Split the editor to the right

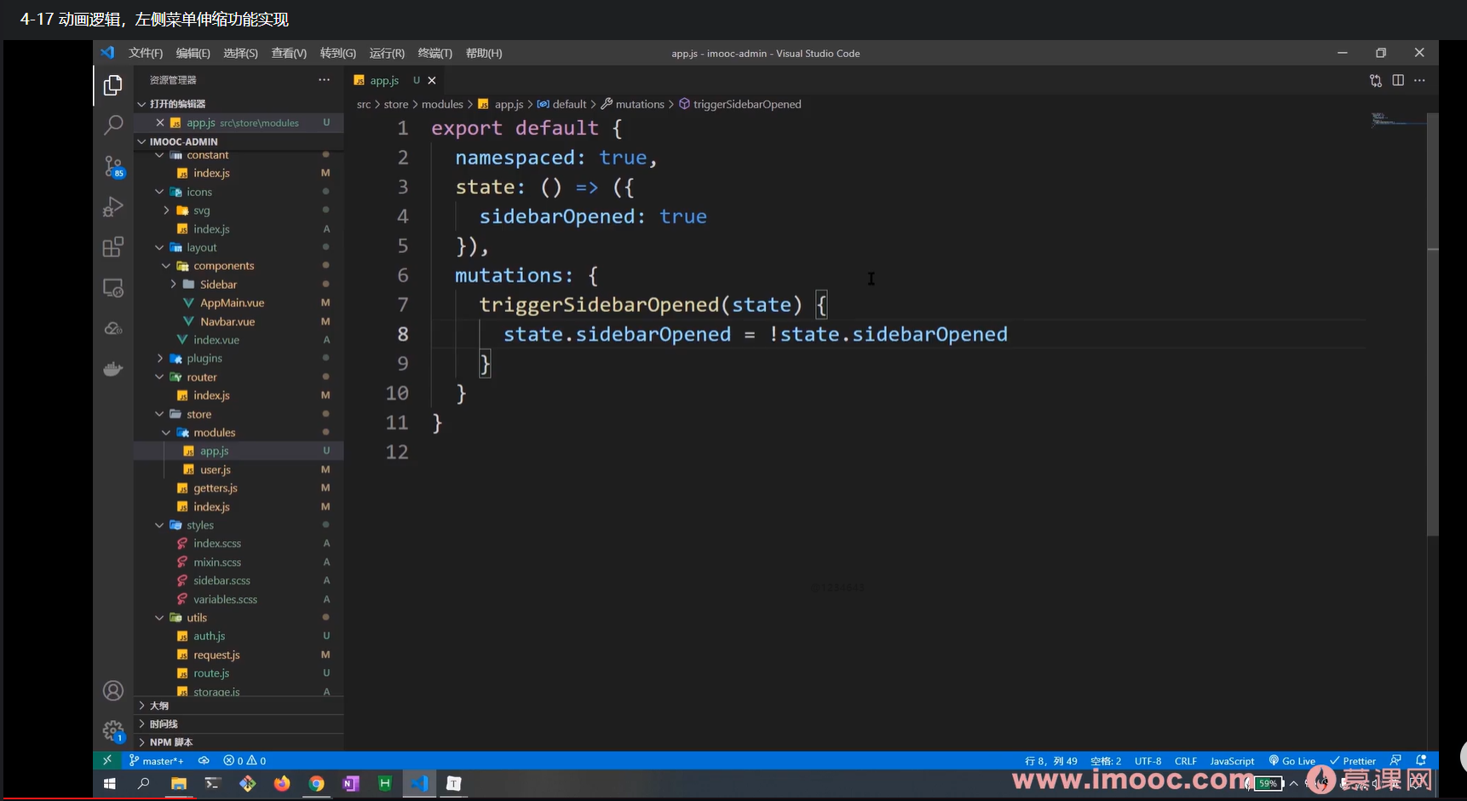[1398, 80]
